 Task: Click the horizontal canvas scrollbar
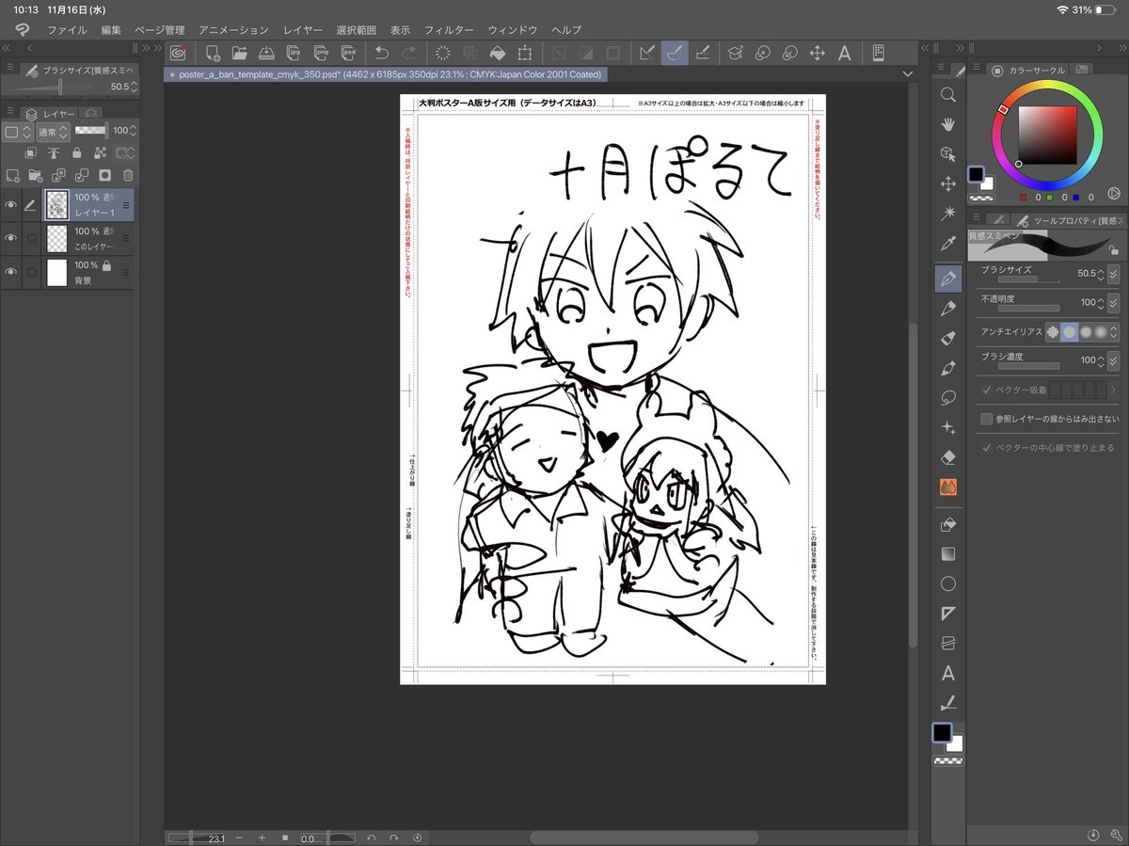(644, 837)
